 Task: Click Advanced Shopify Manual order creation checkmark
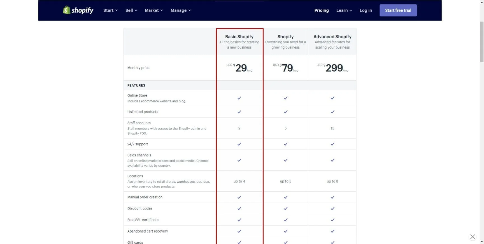pos(332,197)
